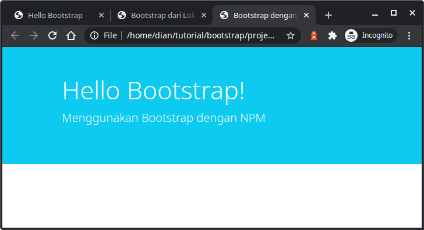Close the Hello Bootstrap tab
The width and height of the screenshot is (424, 230).
click(101, 15)
